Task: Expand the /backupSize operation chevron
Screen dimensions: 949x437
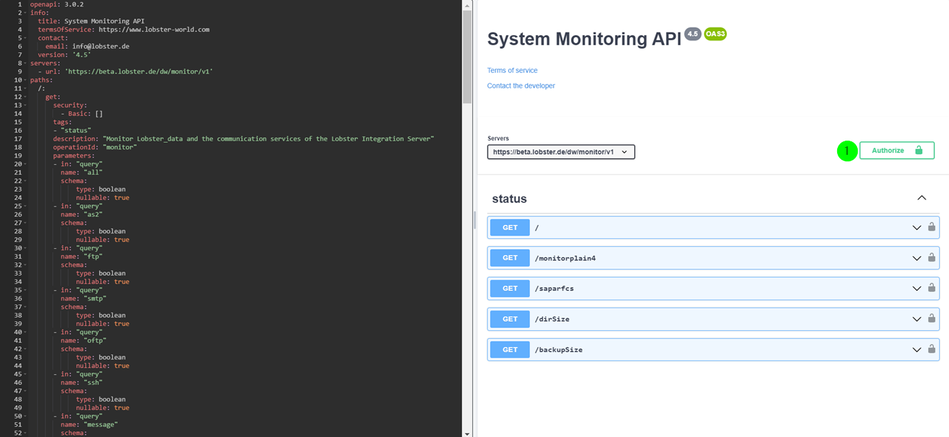Action: (x=916, y=350)
